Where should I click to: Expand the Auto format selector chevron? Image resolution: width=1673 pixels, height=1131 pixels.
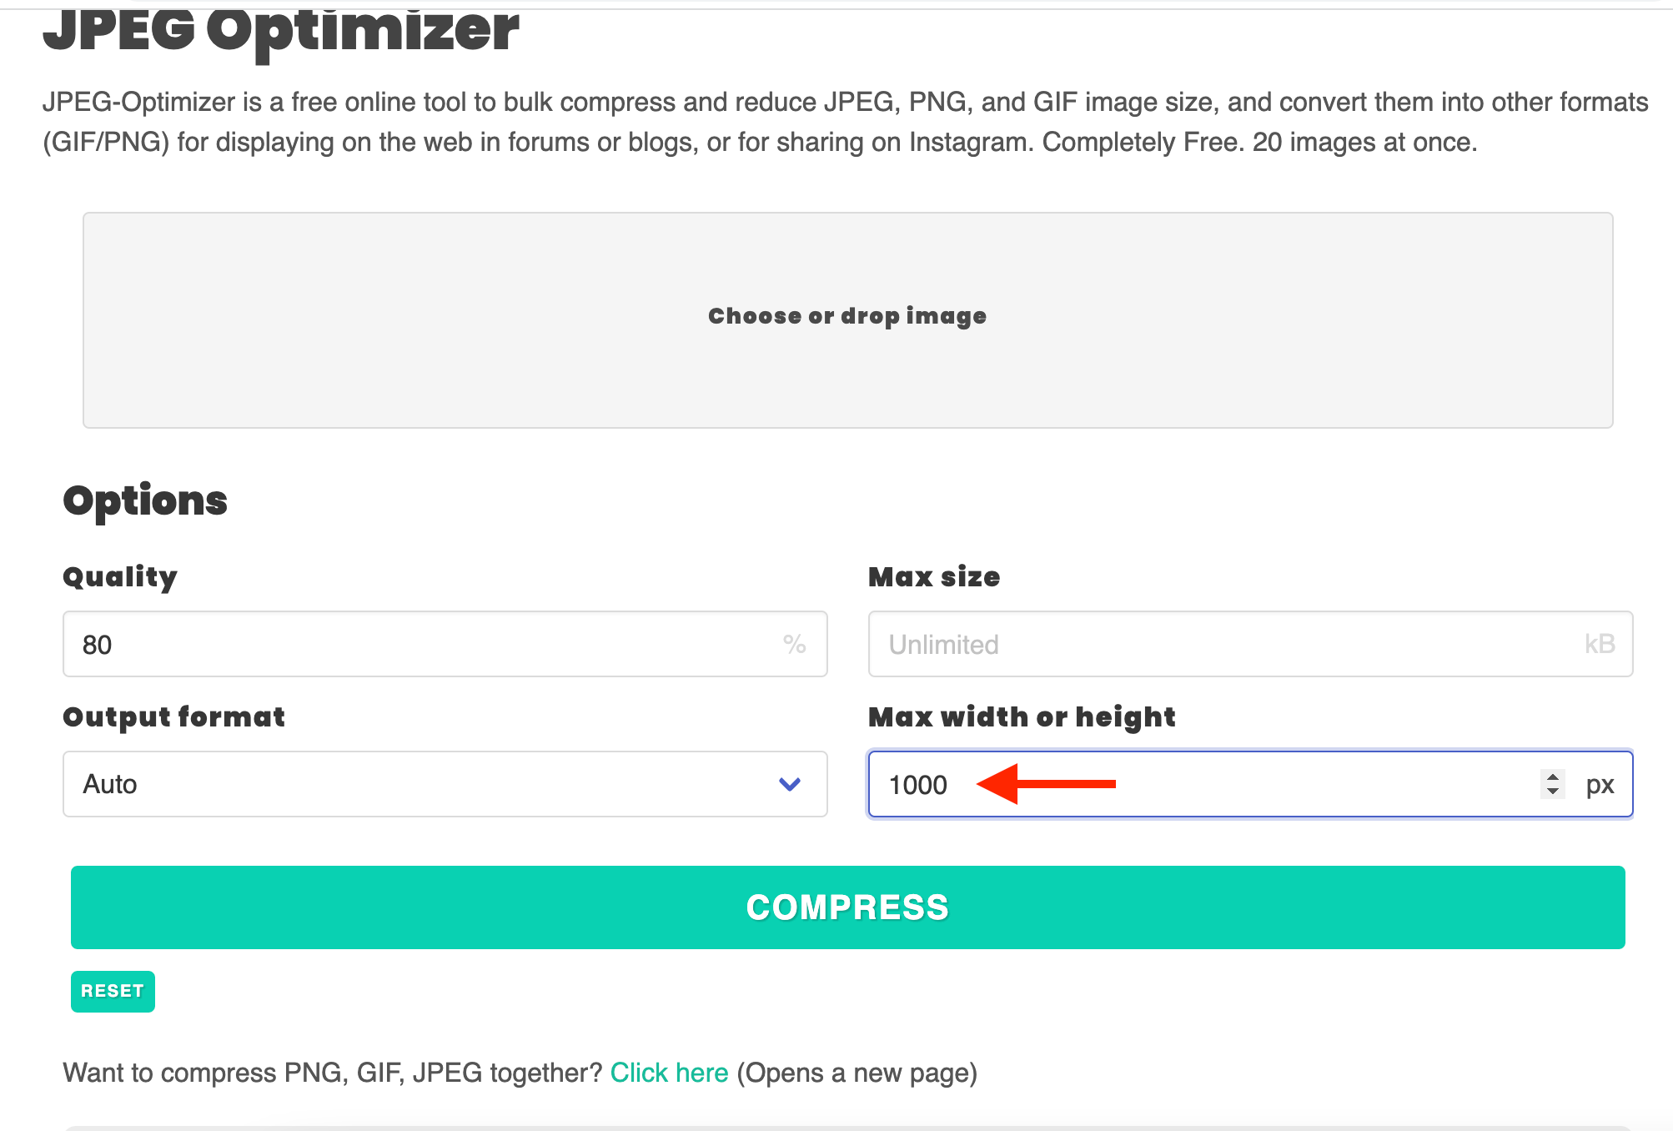(788, 784)
